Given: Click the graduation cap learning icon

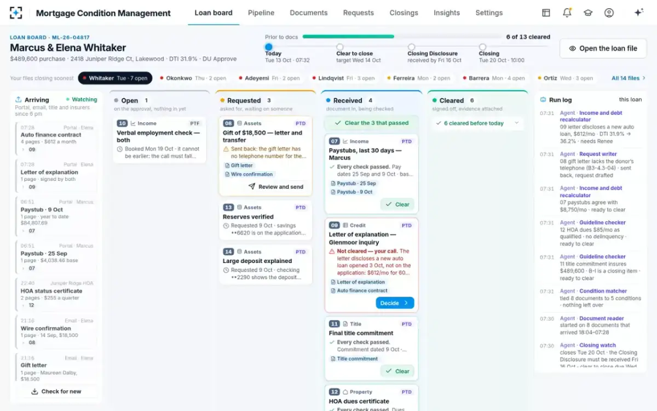Looking at the screenshot, I should click(x=588, y=13).
